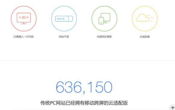The image size is (175, 110).
Task: Click the green multi-device sync icon
Action: tap(104, 18)
